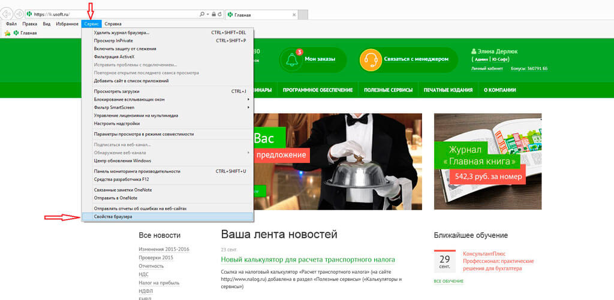The image size is (614, 300).
Task: Click the waiter banner image
Action: pos(338,162)
